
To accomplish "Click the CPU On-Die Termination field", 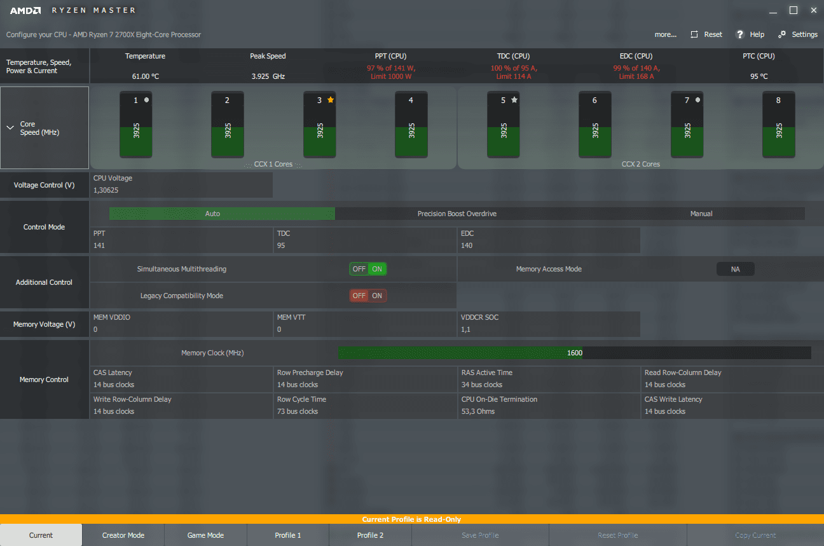I will [549, 406].
